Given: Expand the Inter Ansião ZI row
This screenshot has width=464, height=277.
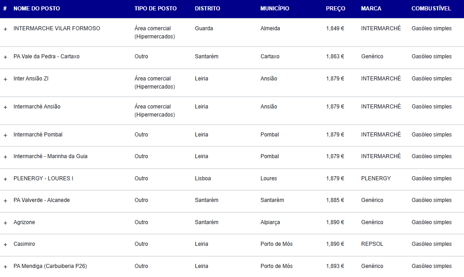Looking at the screenshot, I should [x=5, y=79].
